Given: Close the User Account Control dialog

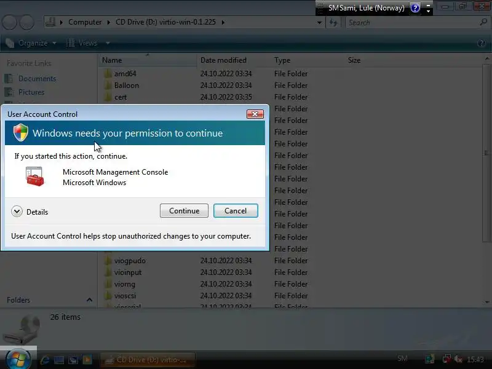Looking at the screenshot, I should [x=255, y=114].
